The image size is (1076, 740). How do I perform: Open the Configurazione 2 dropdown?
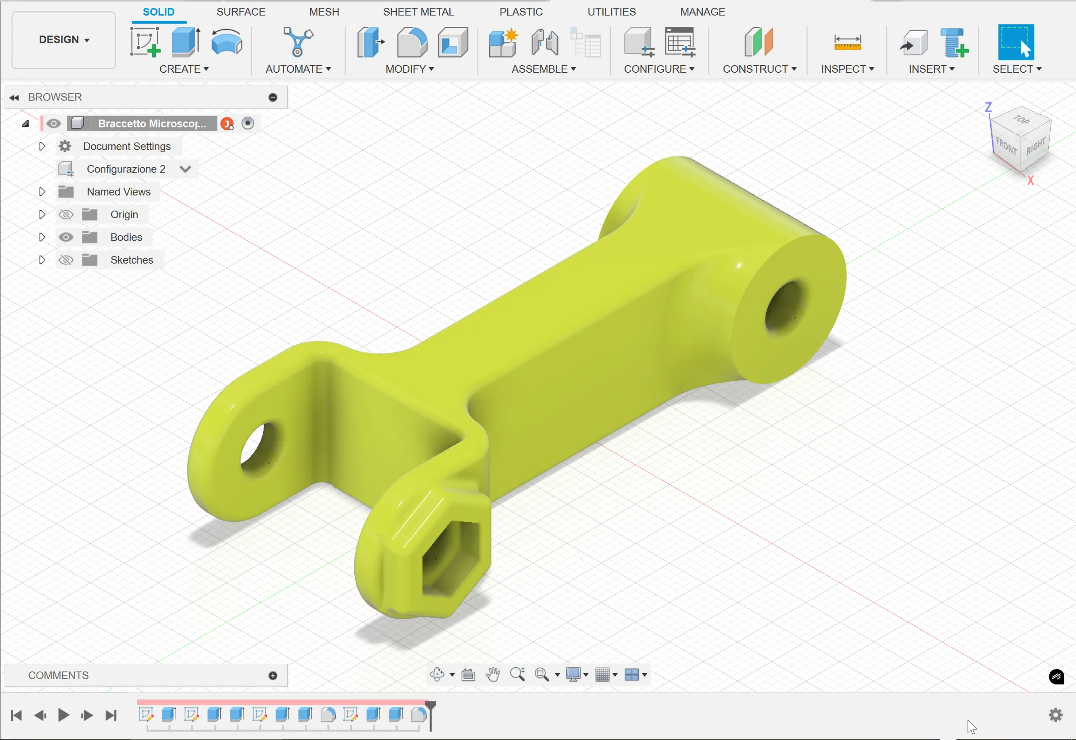(185, 169)
